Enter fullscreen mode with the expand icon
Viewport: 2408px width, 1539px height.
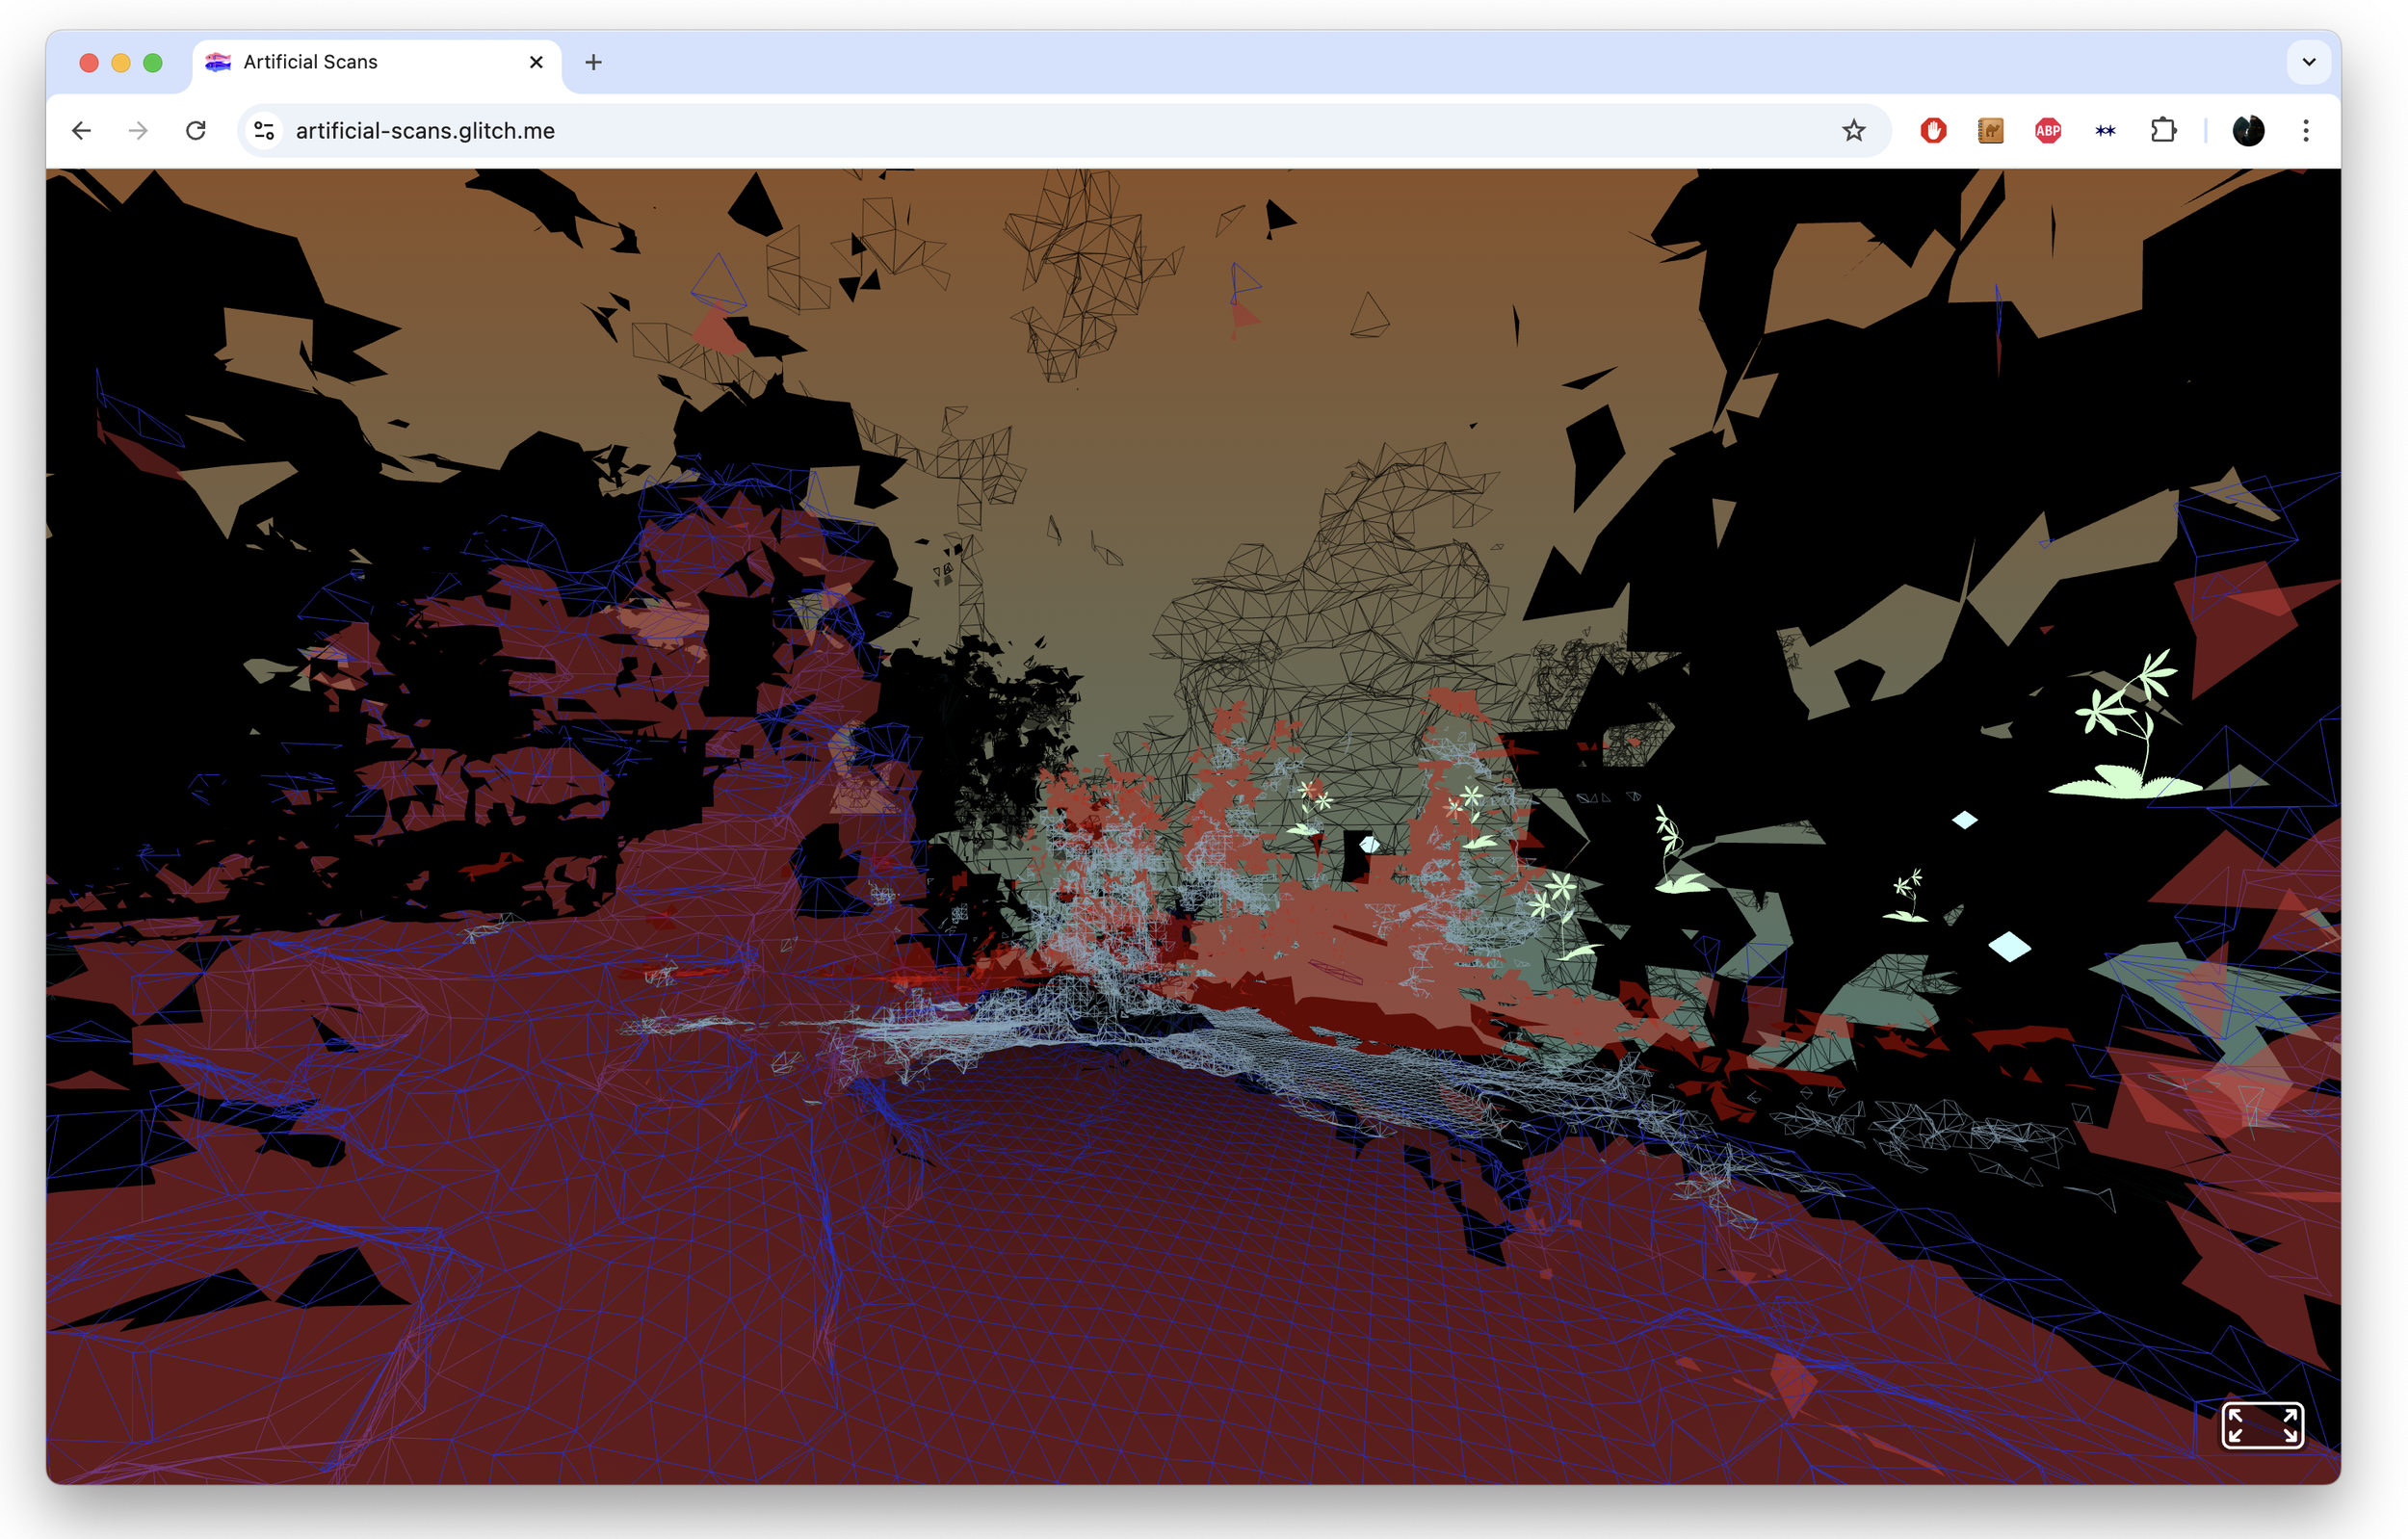[x=2262, y=1425]
